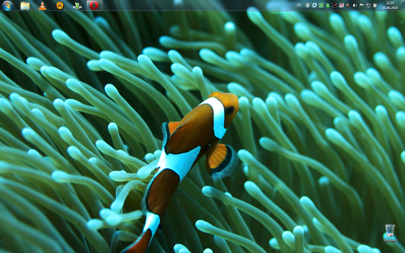The image size is (405, 253).
Task: Open the EN input language selector
Action: (299, 5)
